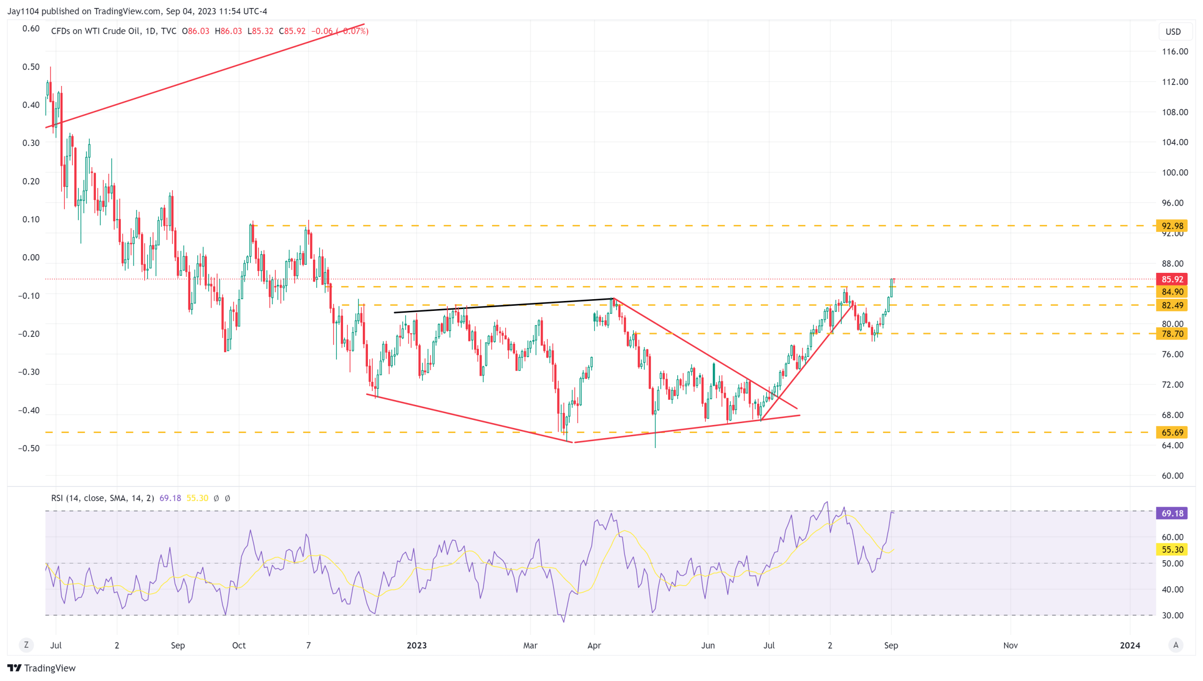Click the high value H86.03 in the legend

click(228, 31)
